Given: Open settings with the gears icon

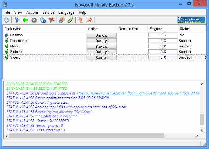Looking at the screenshot, I should pos(62,20).
